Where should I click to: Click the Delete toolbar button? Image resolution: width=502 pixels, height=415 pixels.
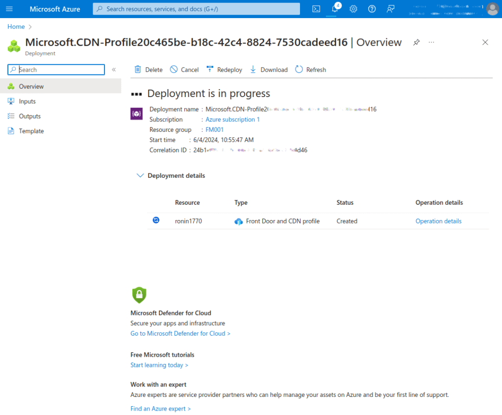[149, 70]
